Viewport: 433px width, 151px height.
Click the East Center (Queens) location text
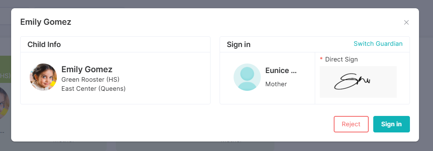tap(94, 89)
